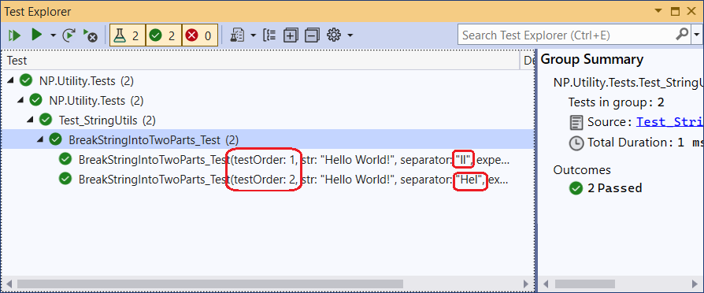Click passed icon of testOrder: 2 test
This screenshot has height=293, width=704.
(x=65, y=179)
